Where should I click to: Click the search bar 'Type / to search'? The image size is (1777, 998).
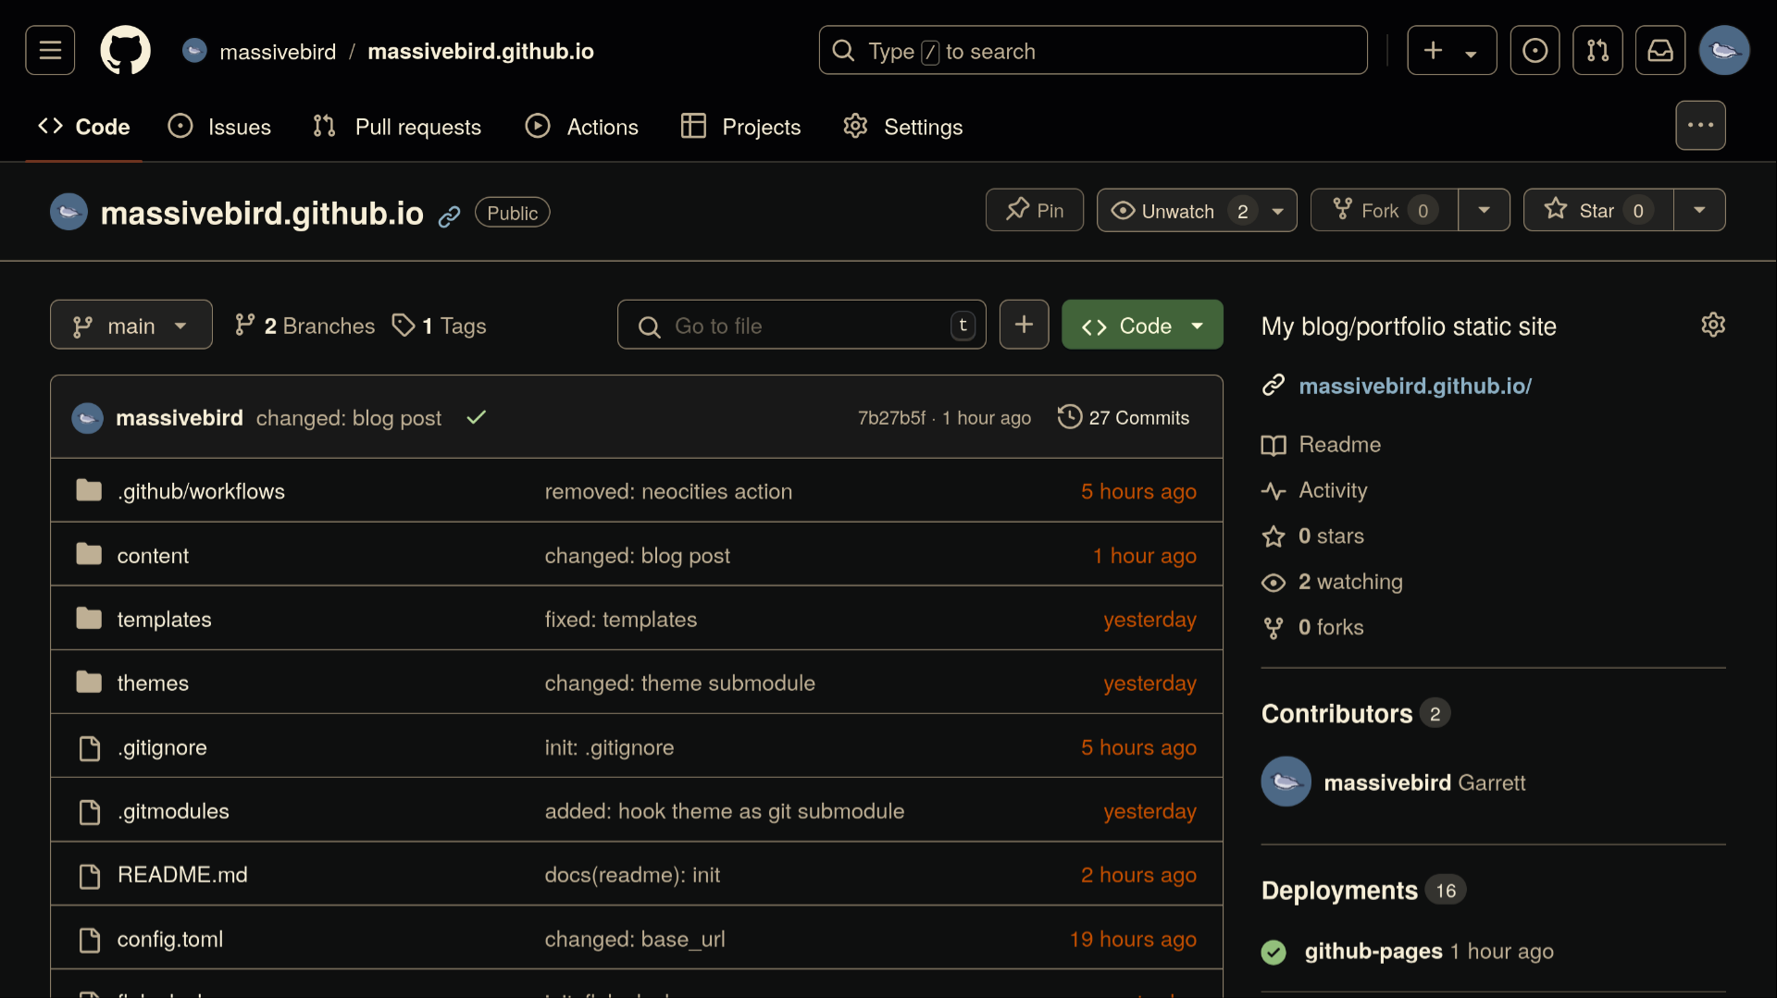click(x=1093, y=50)
